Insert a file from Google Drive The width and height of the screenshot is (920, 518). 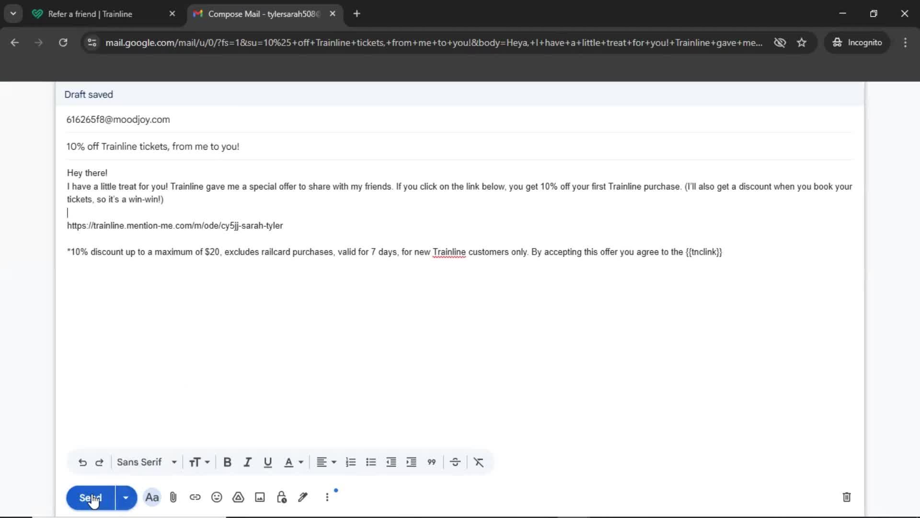[x=238, y=497]
